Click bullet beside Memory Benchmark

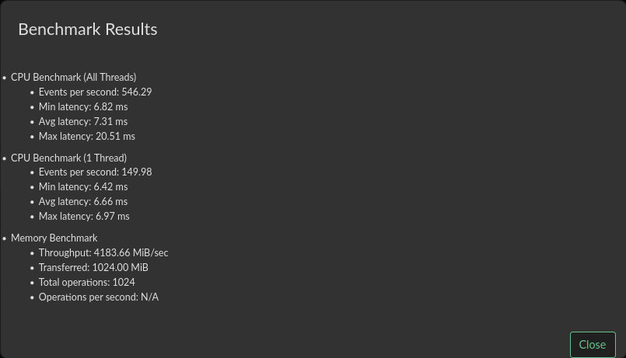tap(4, 238)
